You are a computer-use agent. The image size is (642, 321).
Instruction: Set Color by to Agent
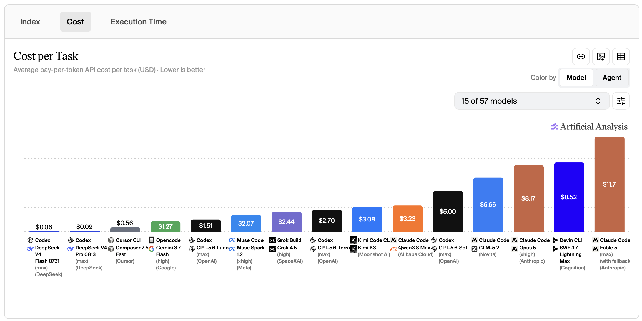pyautogui.click(x=612, y=78)
